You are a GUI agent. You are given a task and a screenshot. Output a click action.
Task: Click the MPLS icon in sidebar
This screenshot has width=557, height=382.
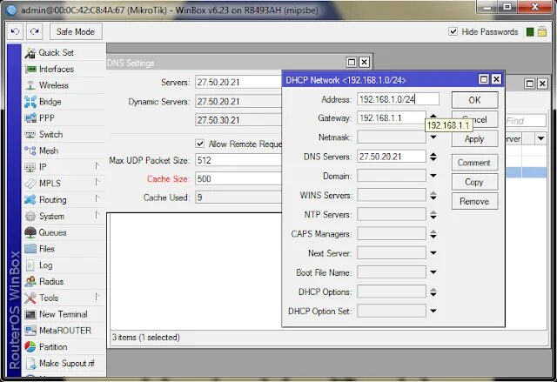click(30, 184)
